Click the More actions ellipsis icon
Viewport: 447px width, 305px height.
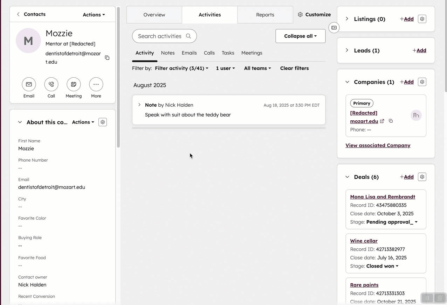coord(96,84)
